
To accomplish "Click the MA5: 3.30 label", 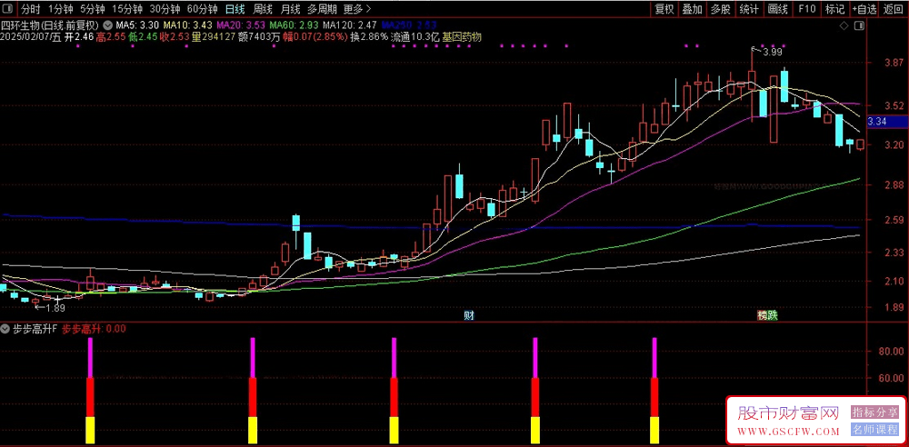I will (x=137, y=25).
